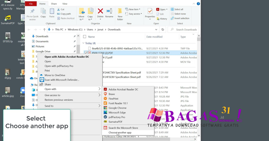The image size is (269, 141).
Task: Open the ribbon Open dropdown
Action: (x=162, y=10)
